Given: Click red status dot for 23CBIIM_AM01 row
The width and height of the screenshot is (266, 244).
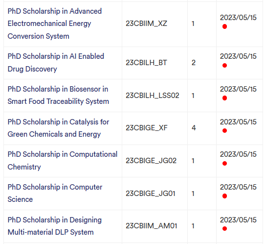Looking at the screenshot, I should click(x=224, y=228).
